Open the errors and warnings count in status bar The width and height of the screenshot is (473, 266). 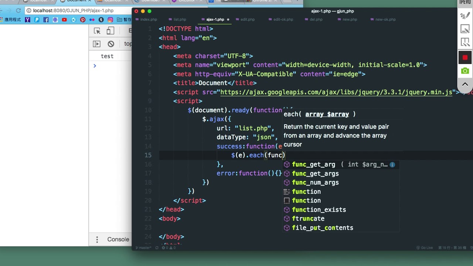(x=169, y=248)
